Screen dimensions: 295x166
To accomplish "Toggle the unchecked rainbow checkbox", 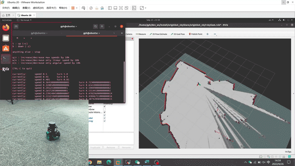I will pyautogui.click(x=104, y=109).
